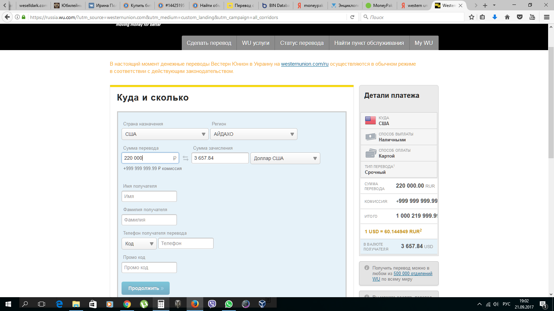This screenshot has width=554, height=311.
Task: Reload the page with the refresh icon
Action: (352, 17)
